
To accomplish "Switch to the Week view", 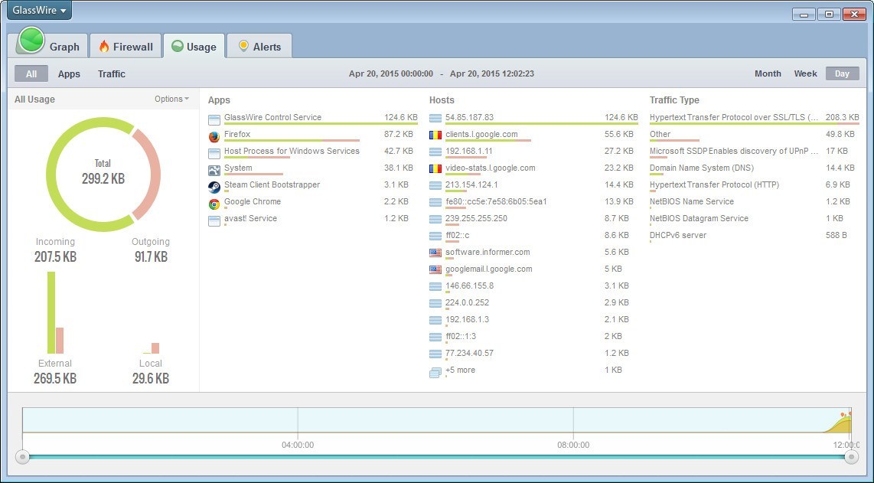I will tap(805, 73).
